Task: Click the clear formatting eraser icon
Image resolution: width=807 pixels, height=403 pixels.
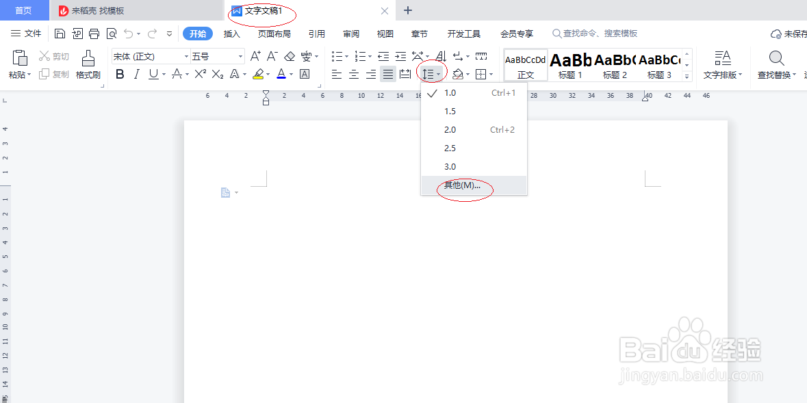Action: [x=290, y=55]
